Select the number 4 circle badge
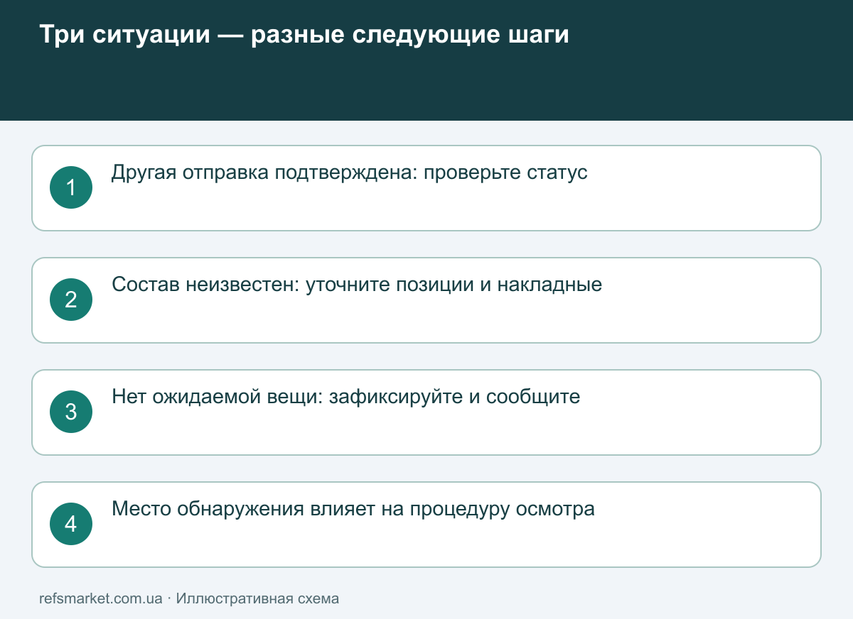The image size is (853, 619). 71,524
